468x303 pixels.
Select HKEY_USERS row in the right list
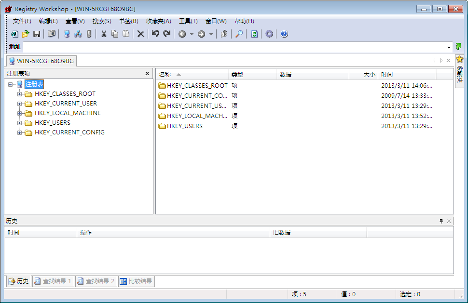tap(304, 126)
